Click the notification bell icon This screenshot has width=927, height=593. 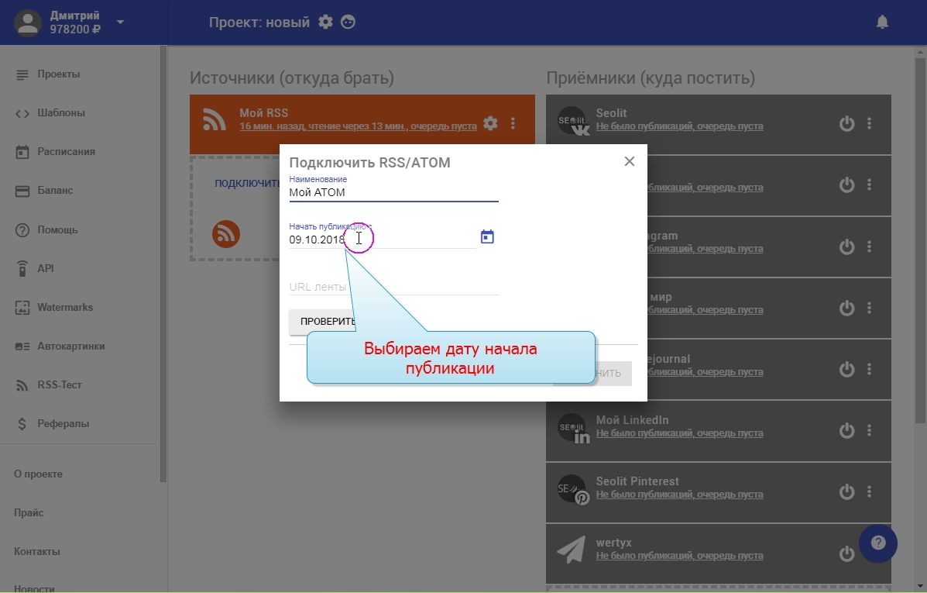[882, 22]
